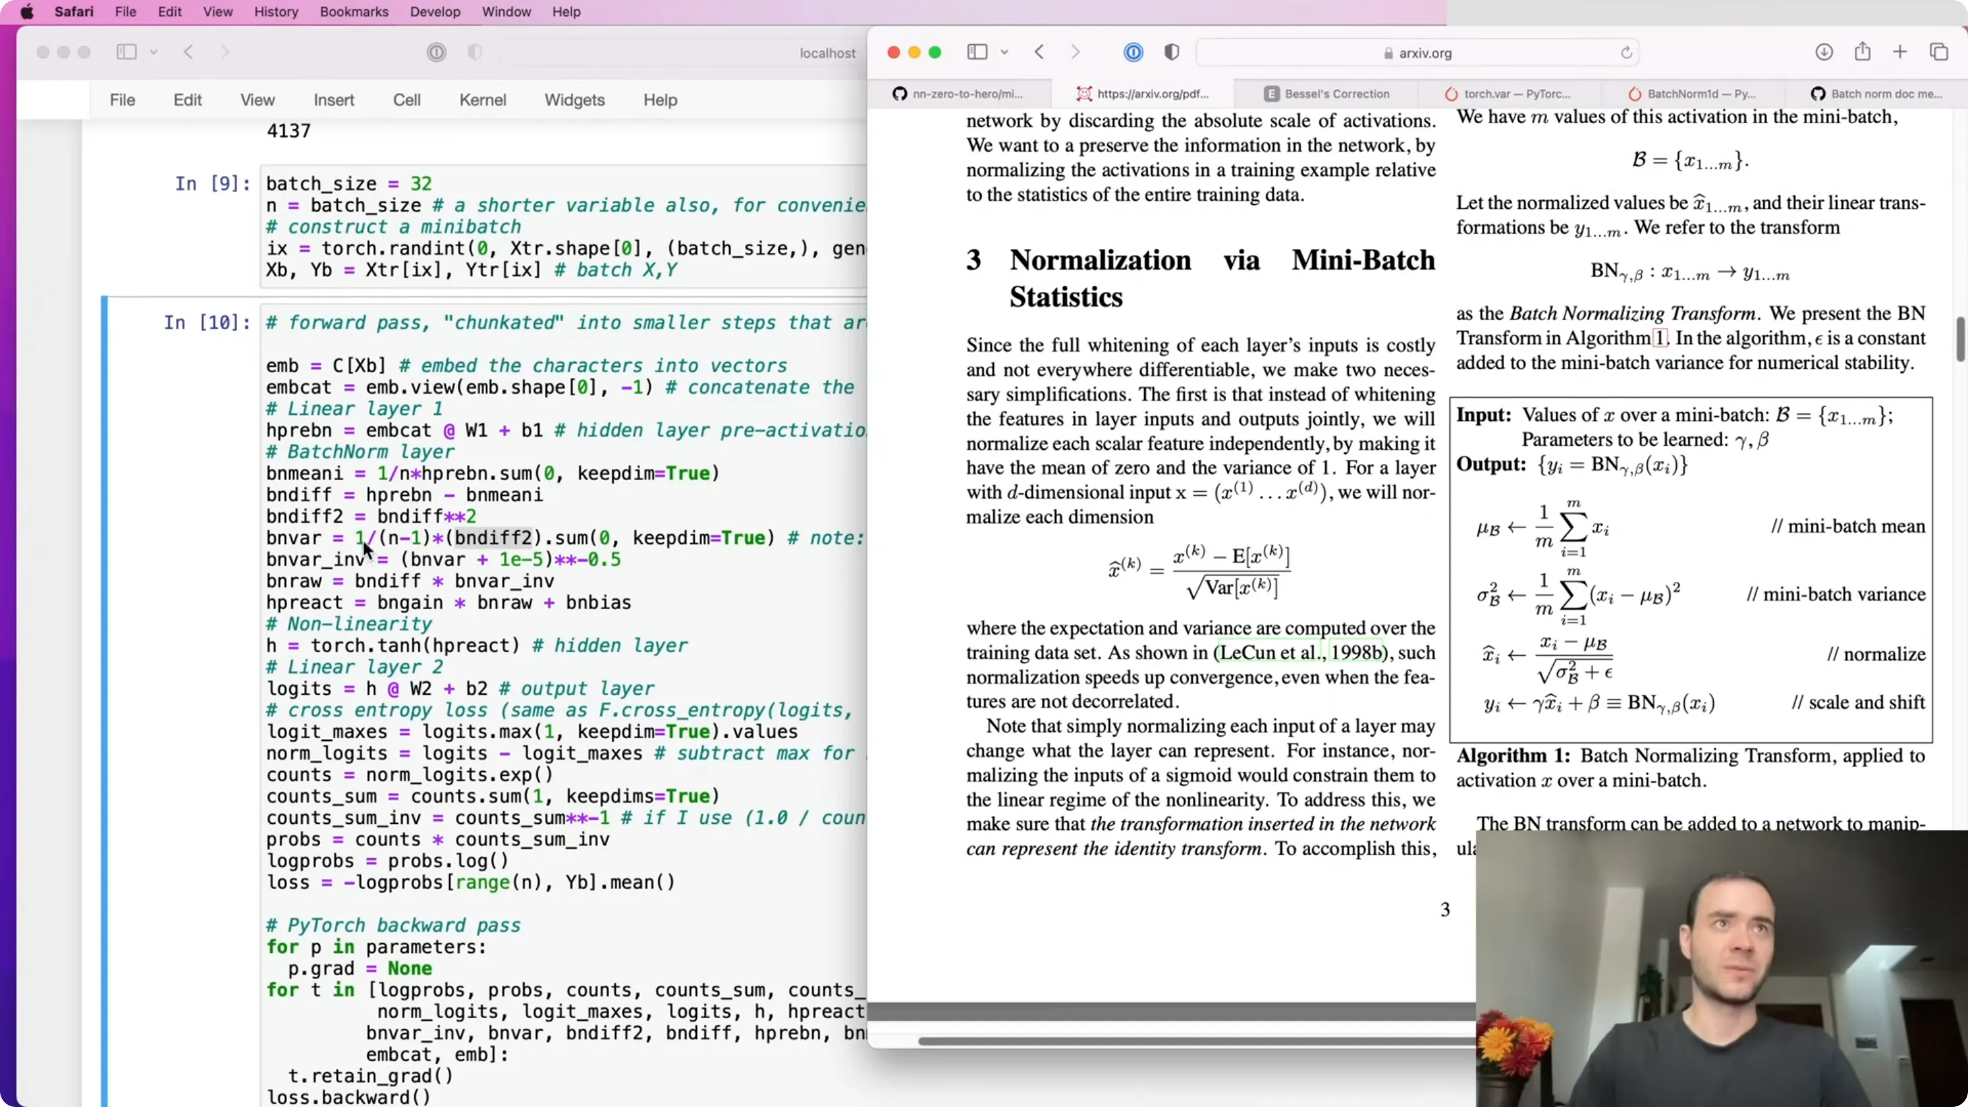The height and width of the screenshot is (1107, 1968).
Task: Go forward in localhost Safari window
Action: pyautogui.click(x=225, y=52)
